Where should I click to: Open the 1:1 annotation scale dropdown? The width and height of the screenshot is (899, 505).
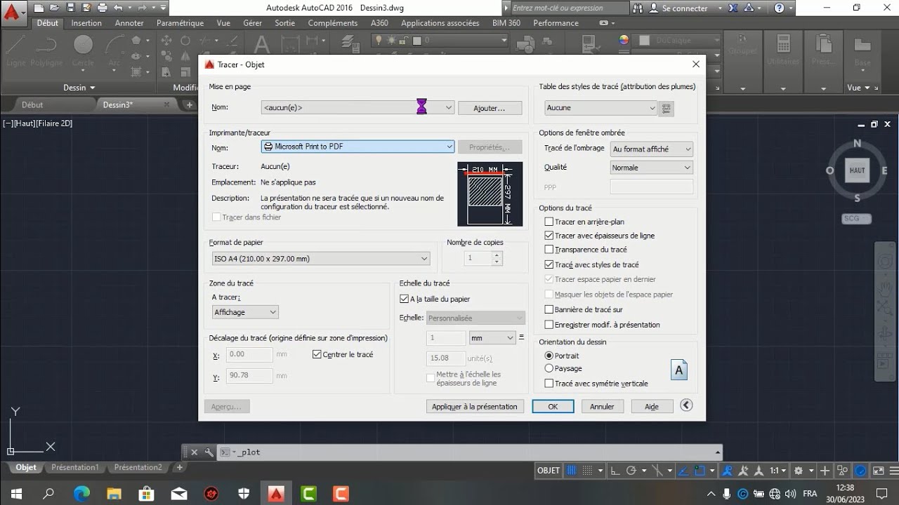777,471
